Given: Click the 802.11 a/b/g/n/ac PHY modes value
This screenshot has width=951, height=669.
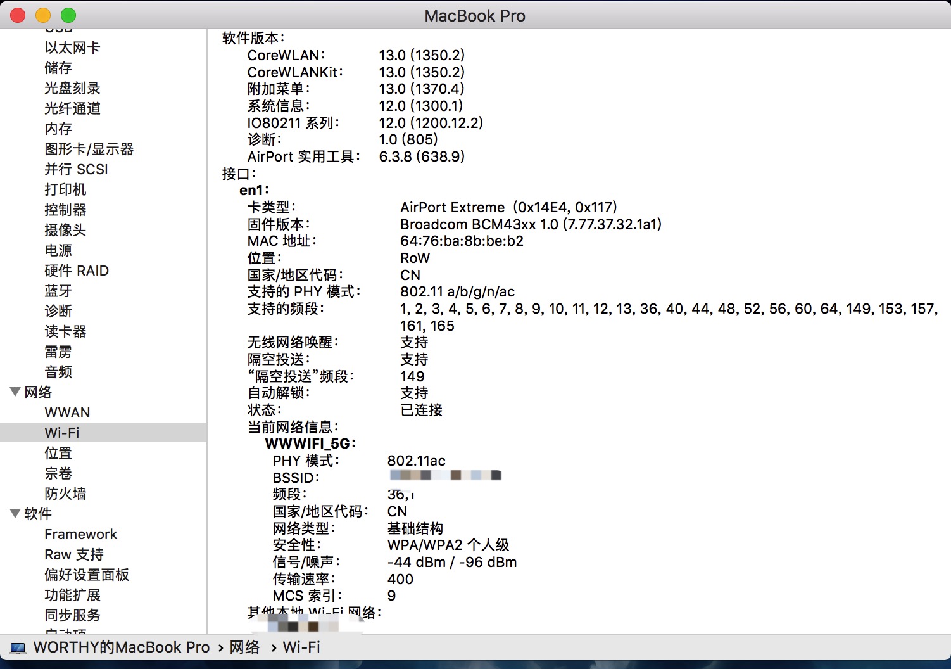Looking at the screenshot, I should (x=457, y=291).
